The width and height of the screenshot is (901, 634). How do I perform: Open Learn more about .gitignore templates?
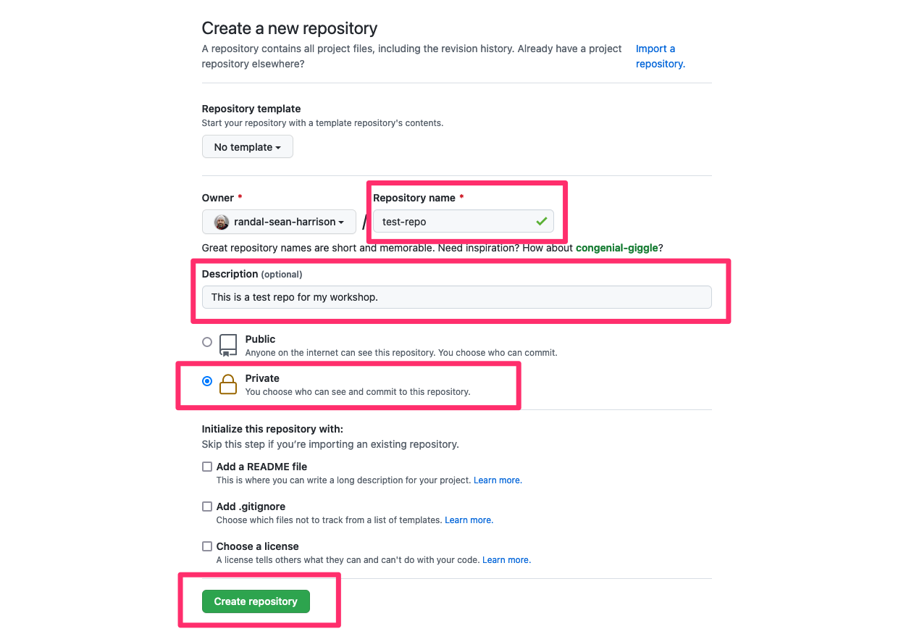coord(469,520)
